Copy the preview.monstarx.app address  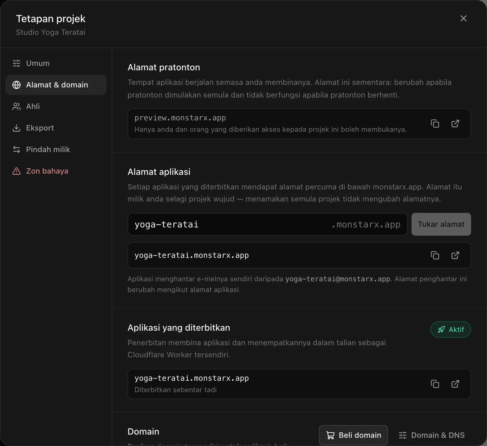tap(435, 124)
